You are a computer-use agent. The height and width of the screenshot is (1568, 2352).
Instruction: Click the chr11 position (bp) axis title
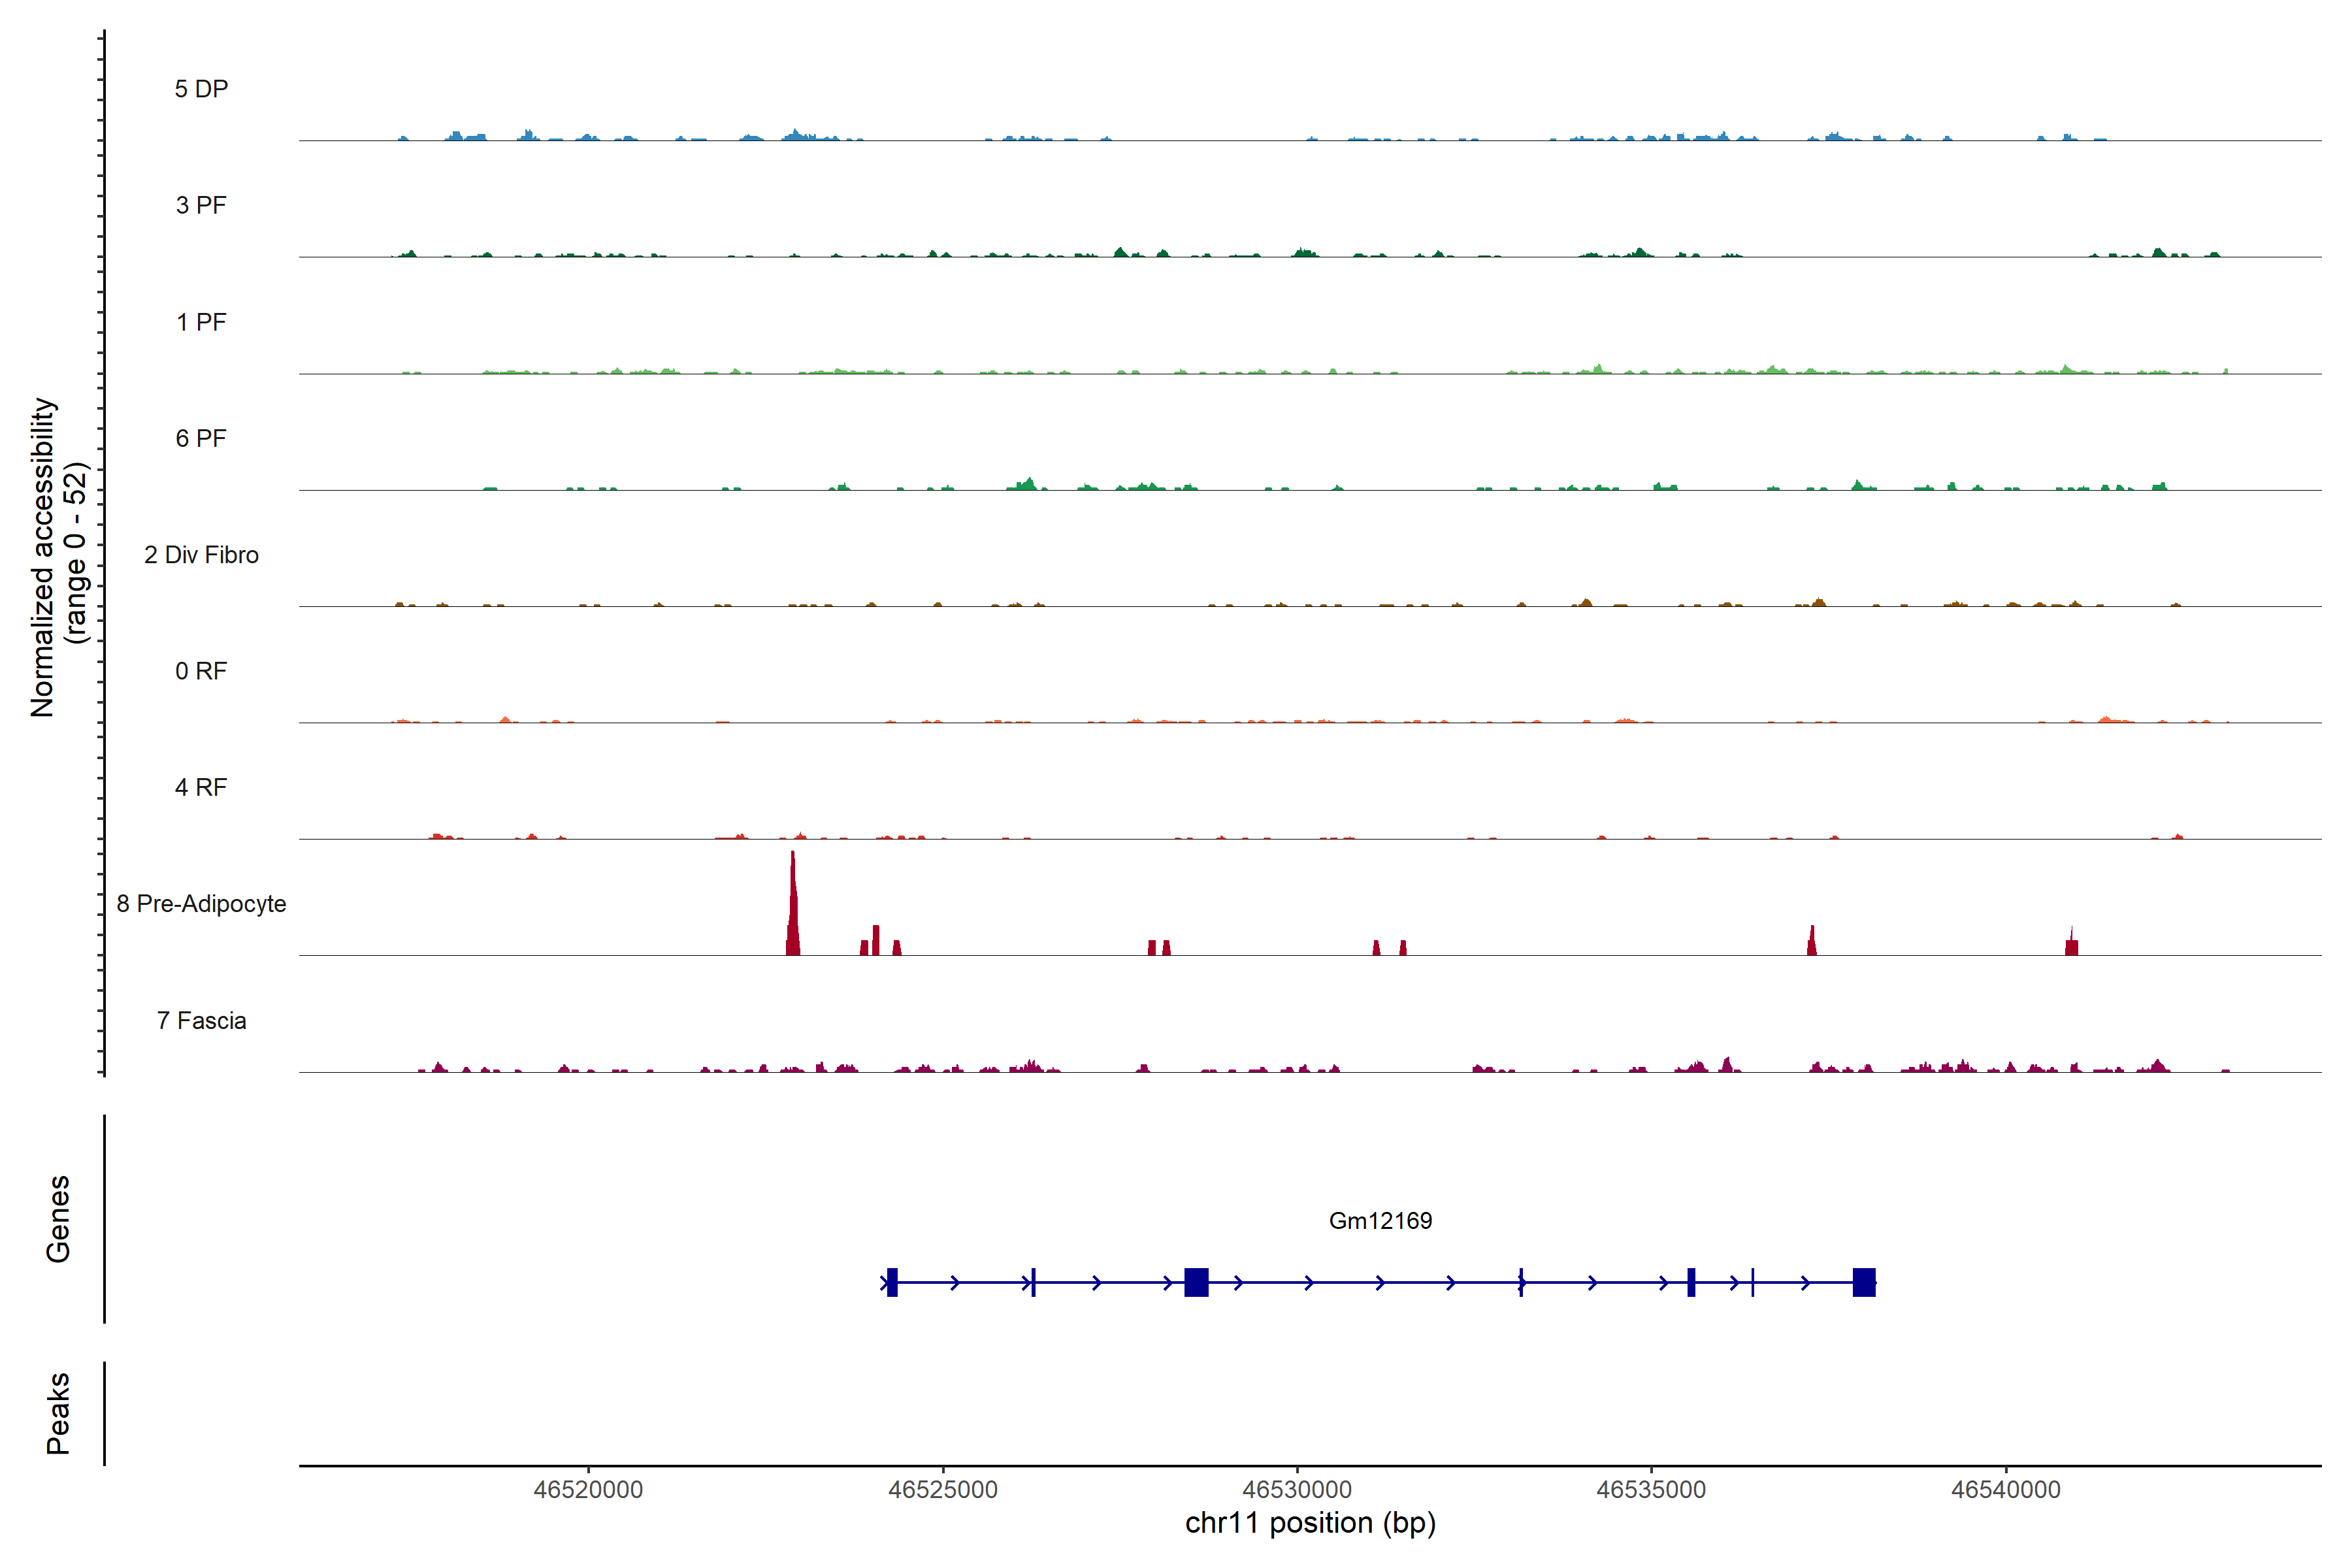1310,1523
